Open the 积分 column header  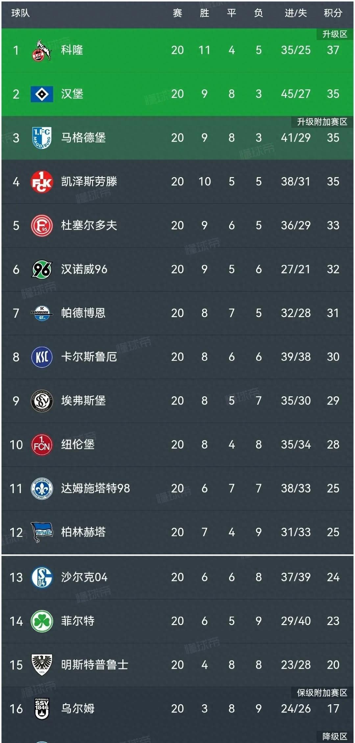[x=333, y=14]
